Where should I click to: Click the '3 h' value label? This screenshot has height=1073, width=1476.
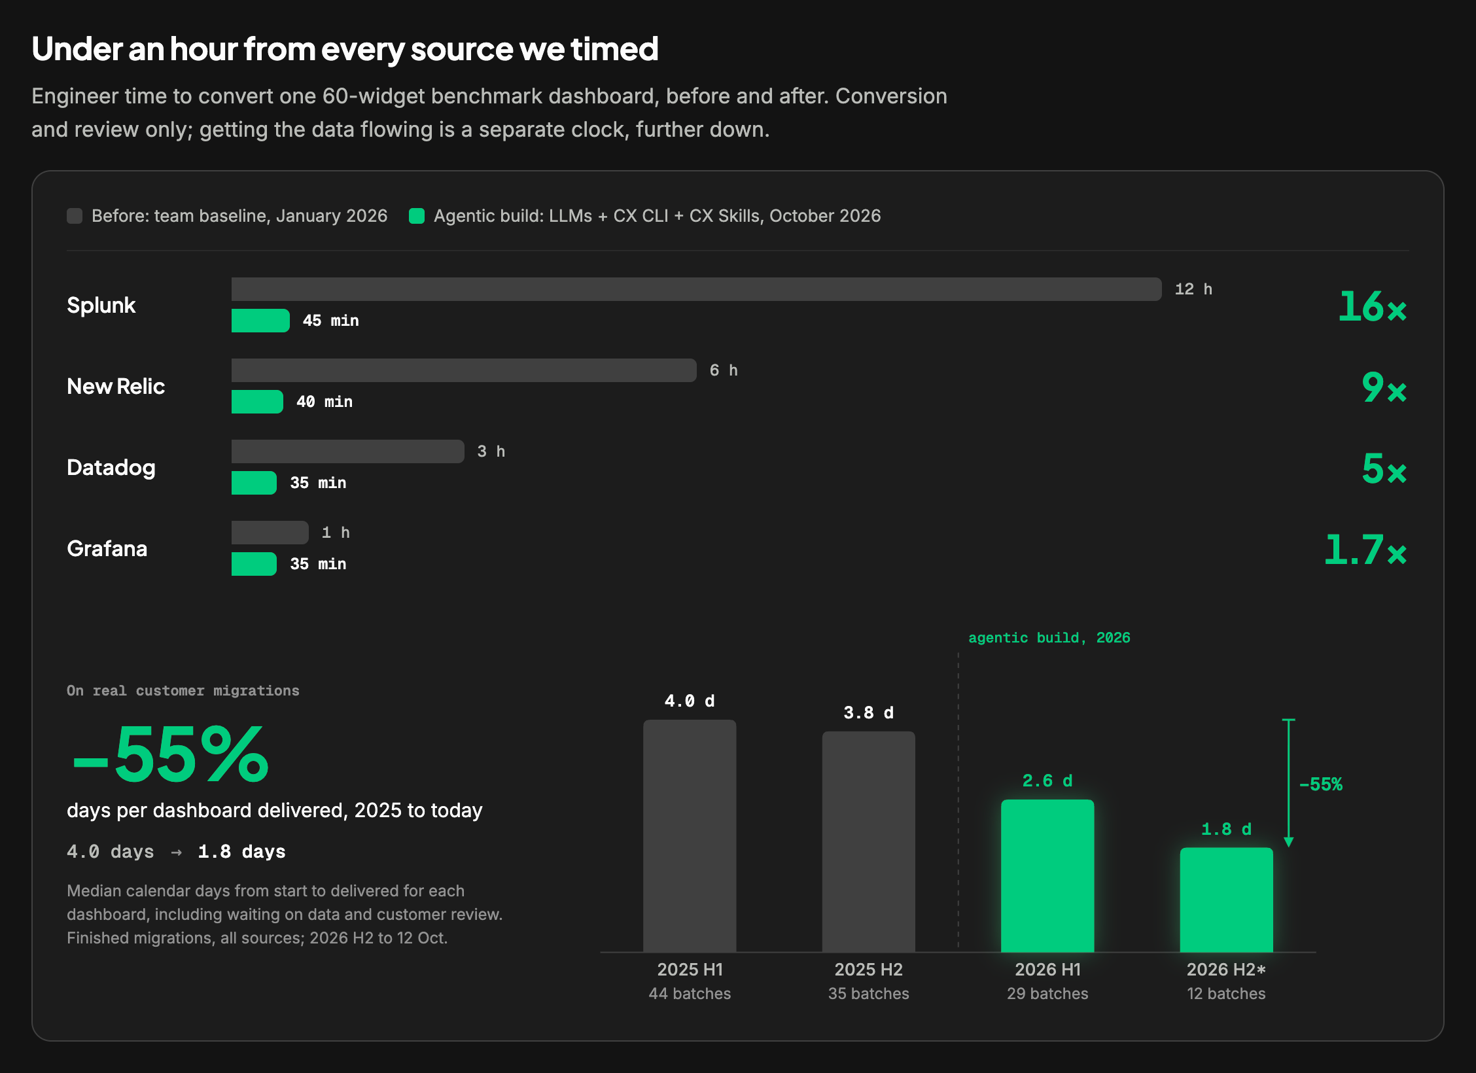(x=491, y=451)
